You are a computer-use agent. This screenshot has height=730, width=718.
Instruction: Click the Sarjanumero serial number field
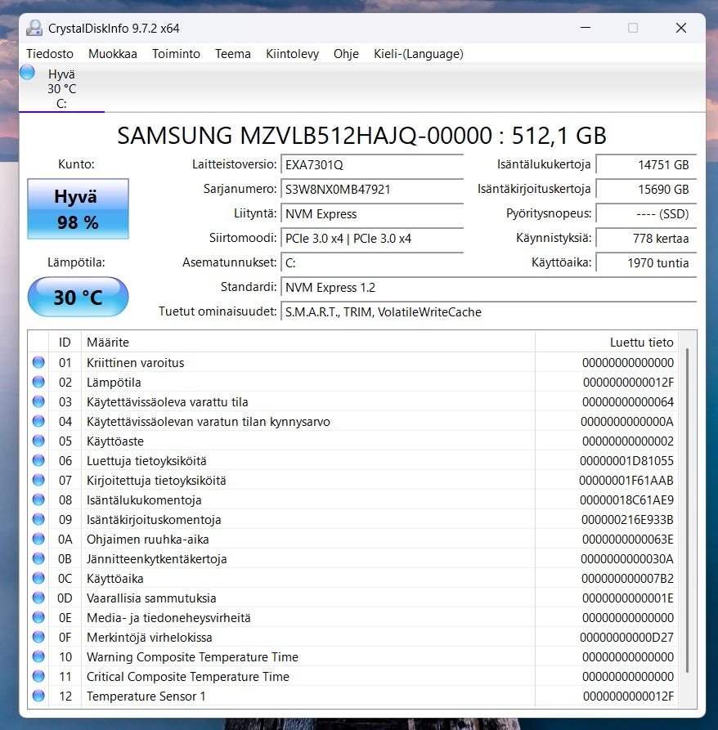tap(371, 190)
